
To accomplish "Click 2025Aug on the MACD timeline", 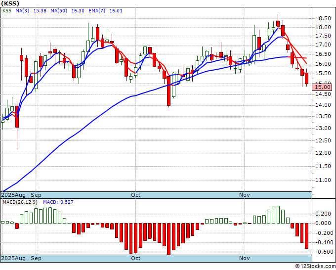I will (x=13, y=258).
